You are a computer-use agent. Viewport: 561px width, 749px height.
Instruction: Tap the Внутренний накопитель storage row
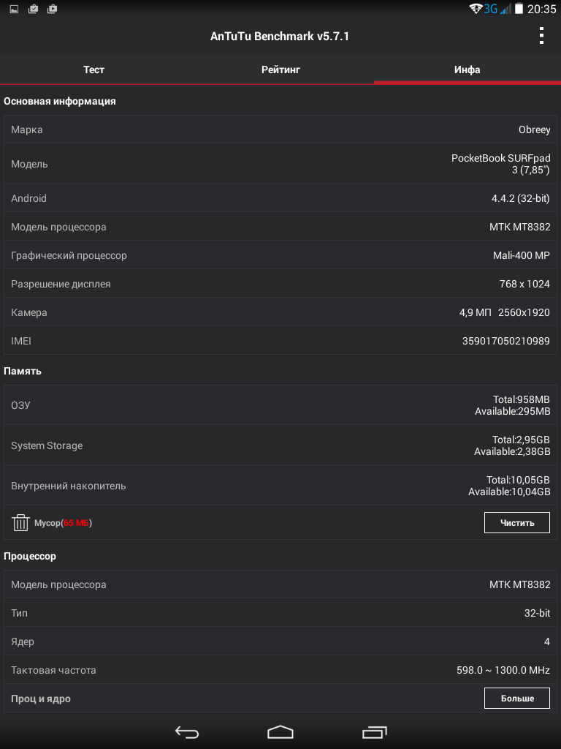coord(280,486)
